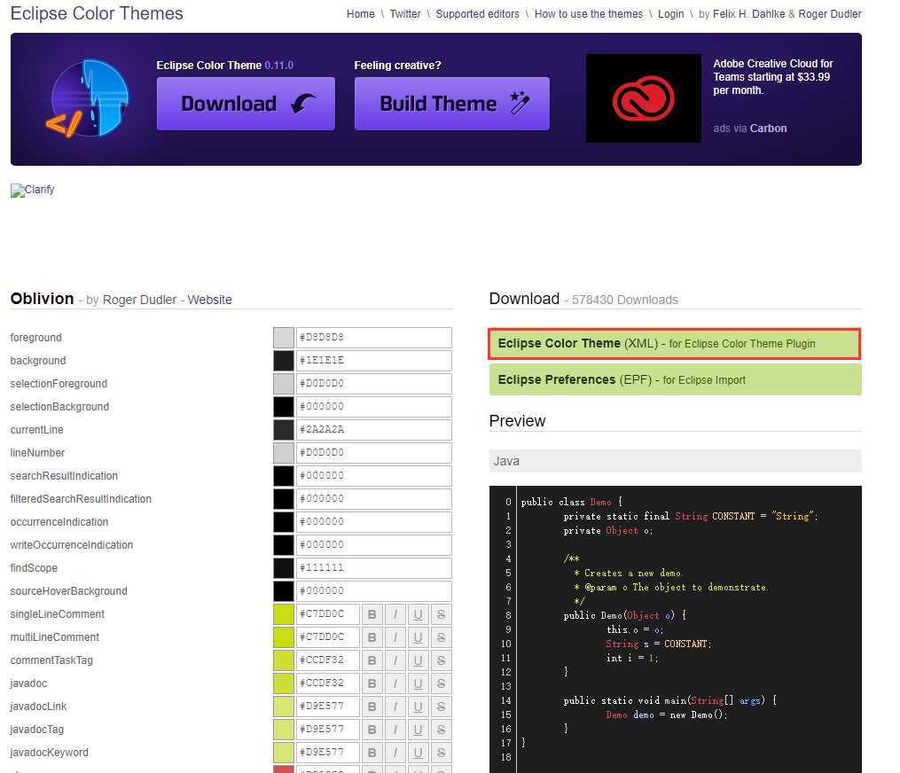The image size is (900, 773).
Task: Toggle underline for multiLineComment
Action: click(x=418, y=637)
